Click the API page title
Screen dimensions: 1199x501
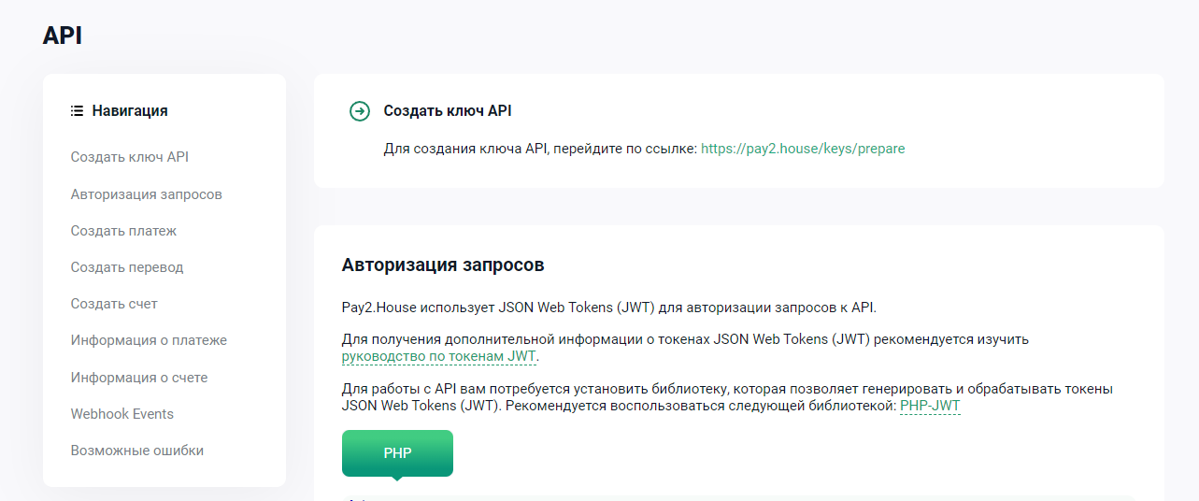[x=63, y=36]
